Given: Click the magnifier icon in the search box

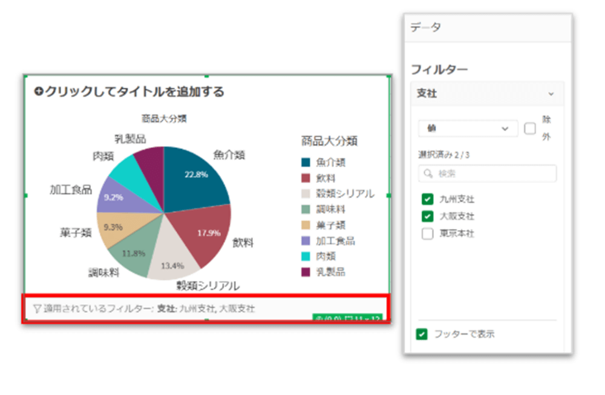Looking at the screenshot, I should pyautogui.click(x=428, y=174).
